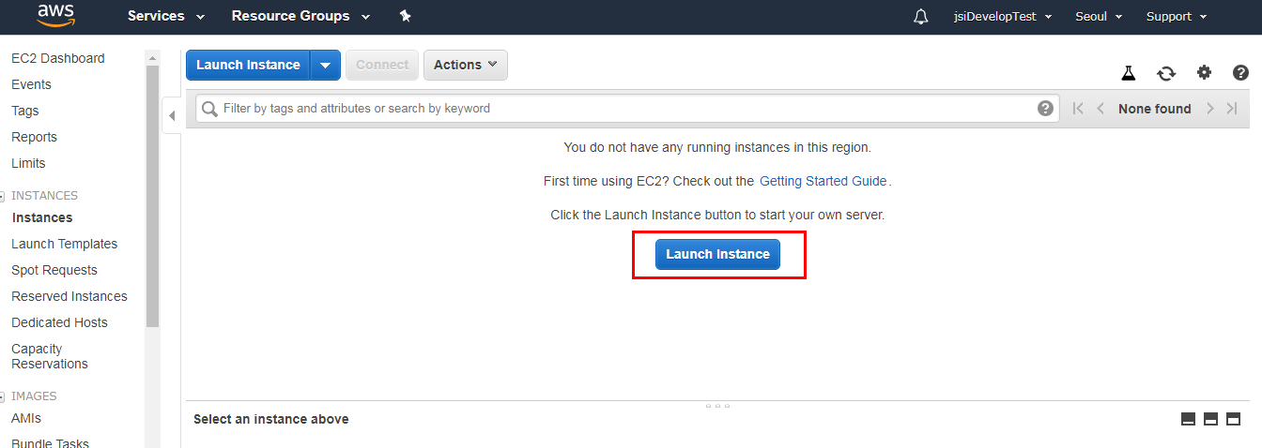Open the Resource Groups menu
Image resolution: width=1262 pixels, height=448 pixels.
tap(300, 16)
